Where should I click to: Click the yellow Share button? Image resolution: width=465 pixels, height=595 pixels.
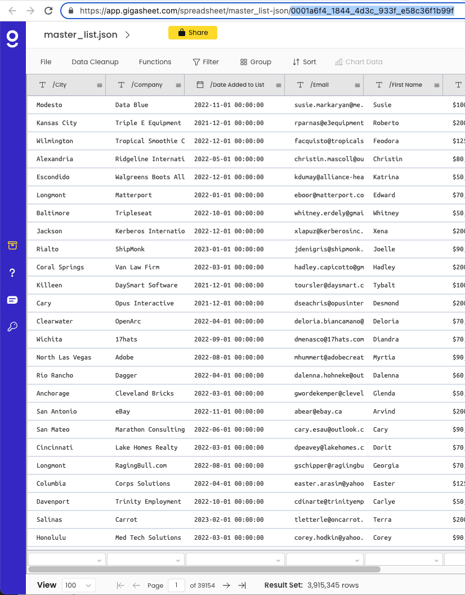[193, 33]
